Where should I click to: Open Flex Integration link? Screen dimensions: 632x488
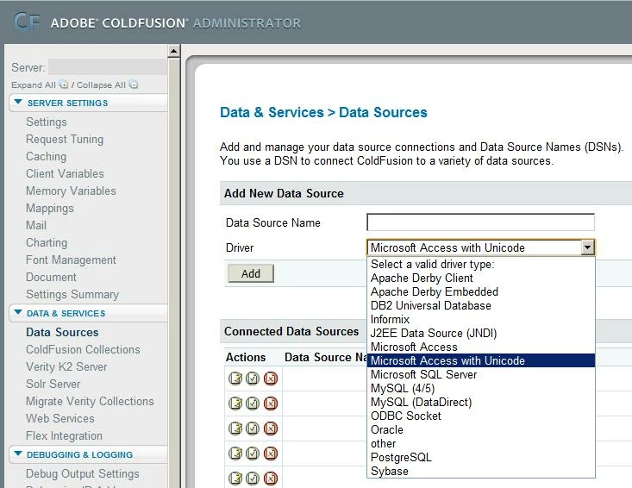(64, 436)
